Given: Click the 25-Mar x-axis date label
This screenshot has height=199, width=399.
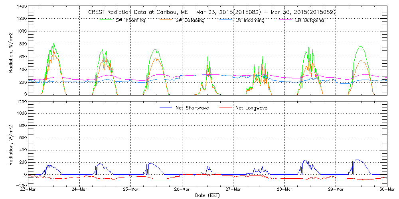Looking at the screenshot, I should pyautogui.click(x=131, y=189).
